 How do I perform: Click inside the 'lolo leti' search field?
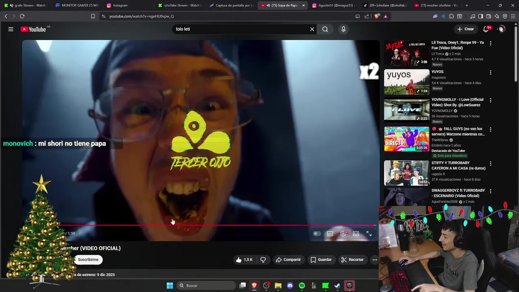point(241,29)
